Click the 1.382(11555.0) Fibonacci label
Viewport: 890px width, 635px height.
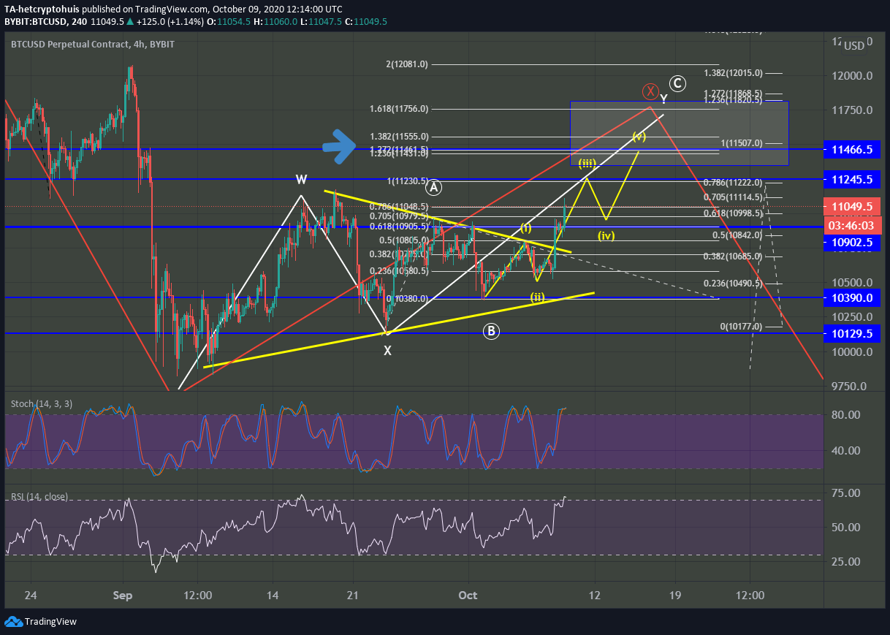pyautogui.click(x=400, y=137)
